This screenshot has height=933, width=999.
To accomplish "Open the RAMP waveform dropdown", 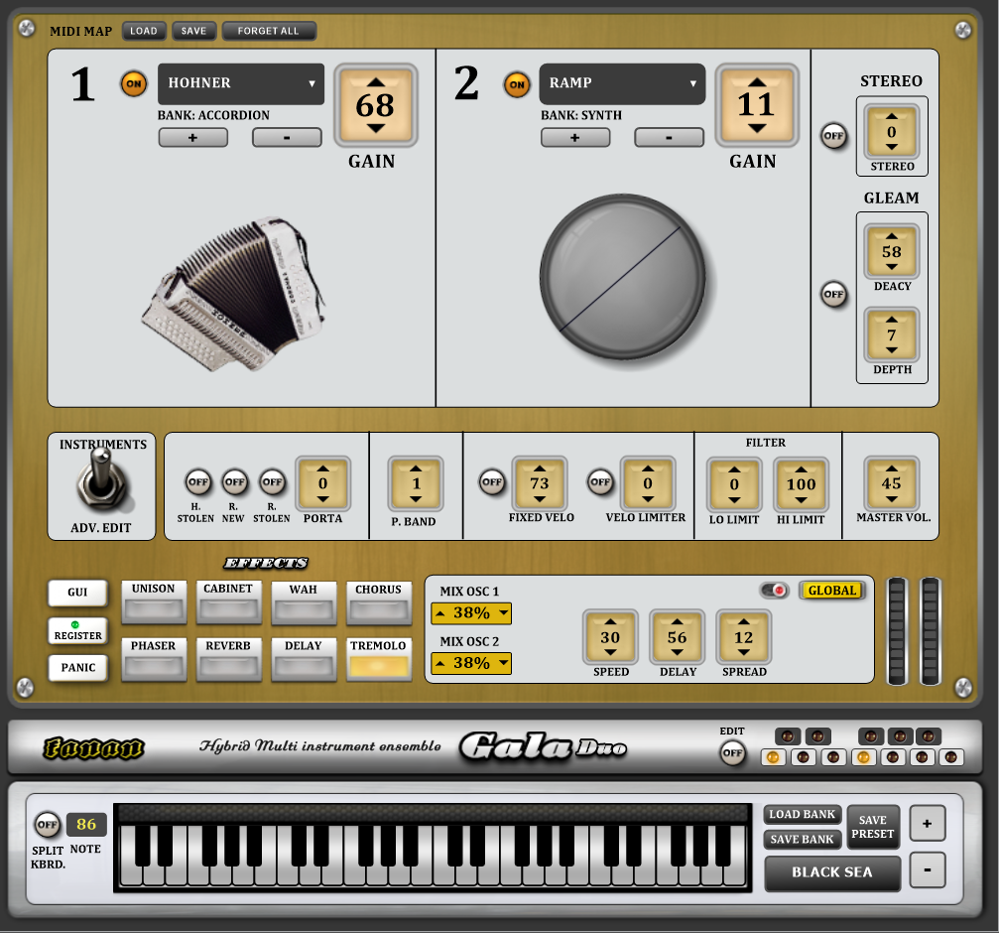I will [622, 84].
